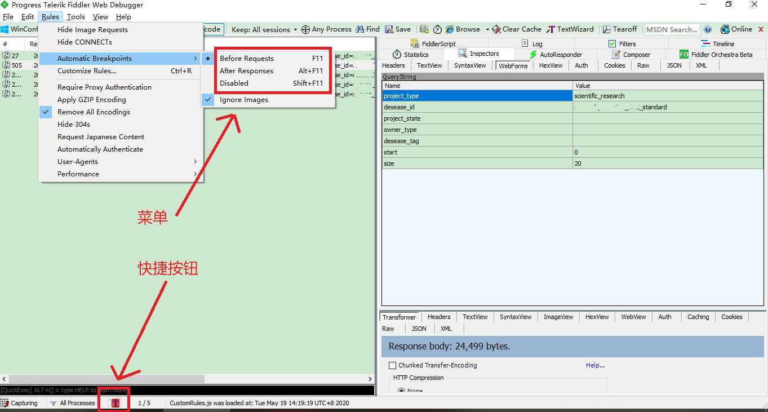The image size is (768, 412).
Task: Toggle Hide Image Requests menu option
Action: coord(121,29)
